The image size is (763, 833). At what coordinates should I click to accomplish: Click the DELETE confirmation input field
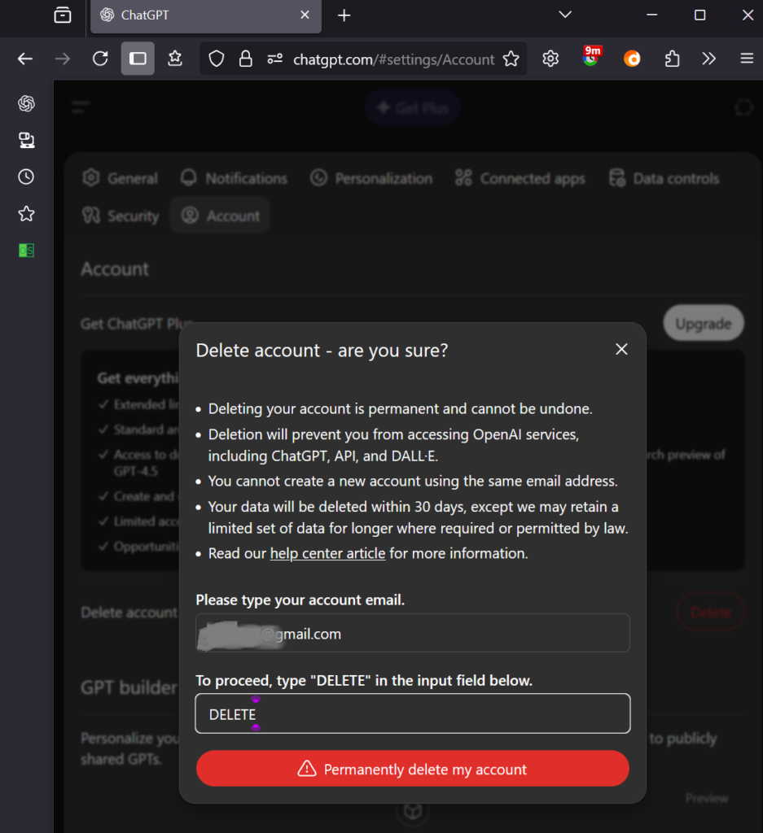pos(413,713)
